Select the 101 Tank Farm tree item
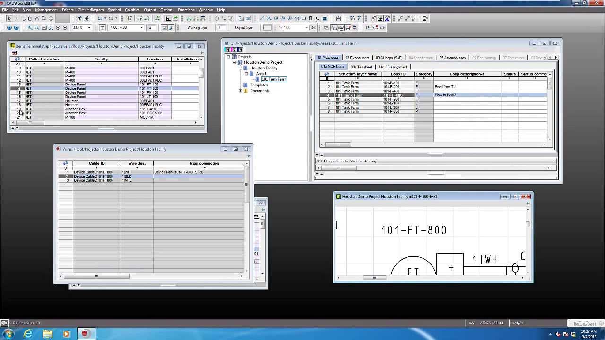The image size is (605, 340). (274, 79)
